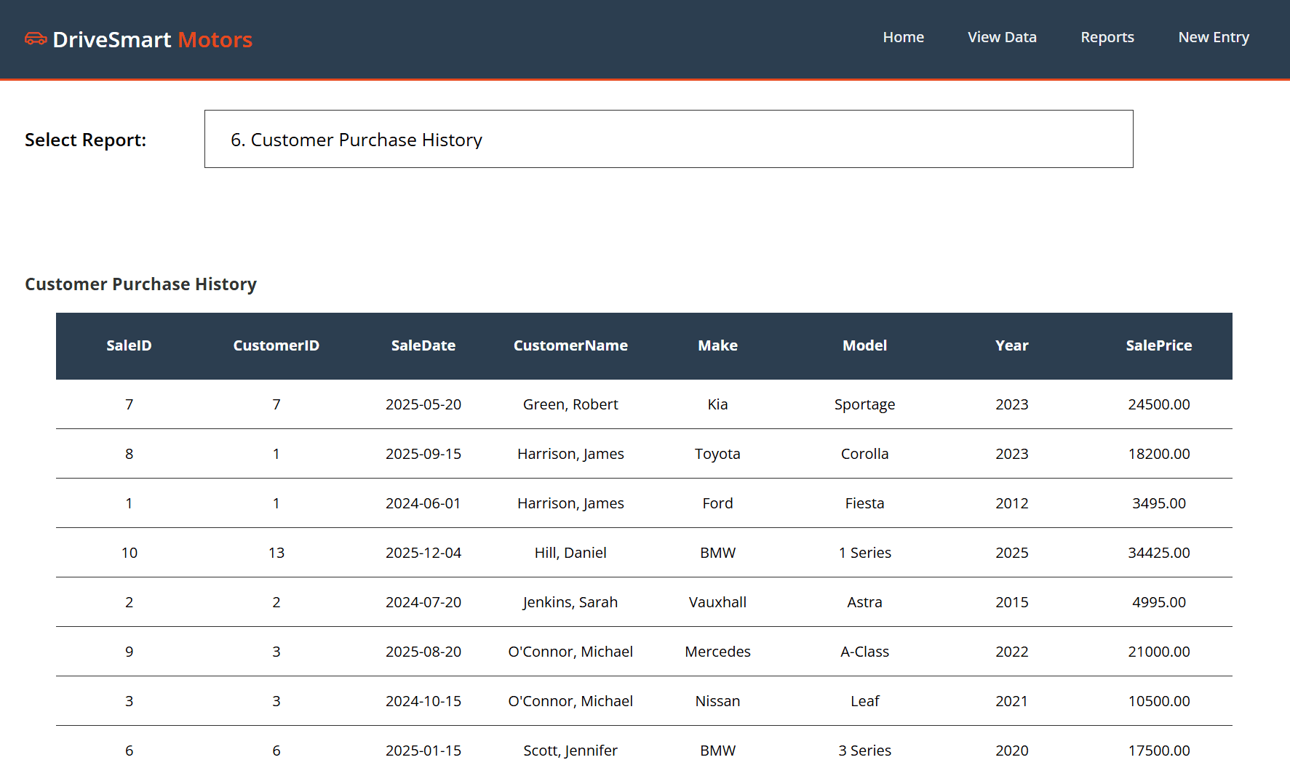Click the CustomerID column header
Viewport: 1290px width, 768px height.
click(276, 345)
